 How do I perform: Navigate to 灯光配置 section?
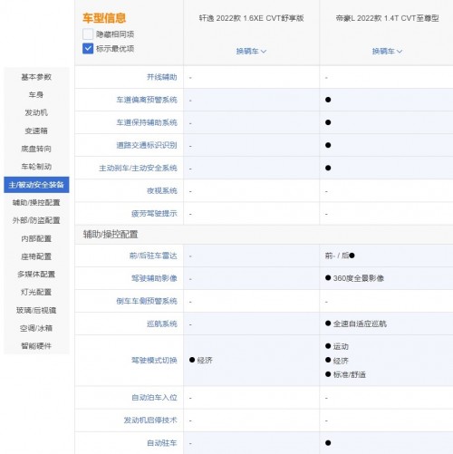point(36,292)
